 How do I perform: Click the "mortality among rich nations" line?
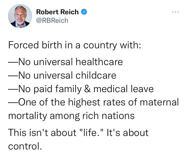click(x=71, y=116)
